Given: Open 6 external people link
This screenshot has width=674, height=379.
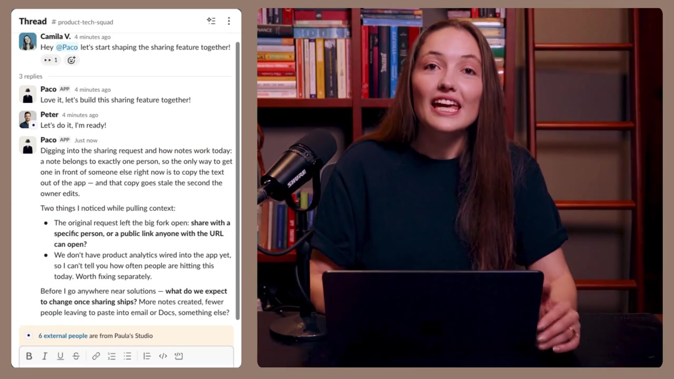Looking at the screenshot, I should coord(63,336).
